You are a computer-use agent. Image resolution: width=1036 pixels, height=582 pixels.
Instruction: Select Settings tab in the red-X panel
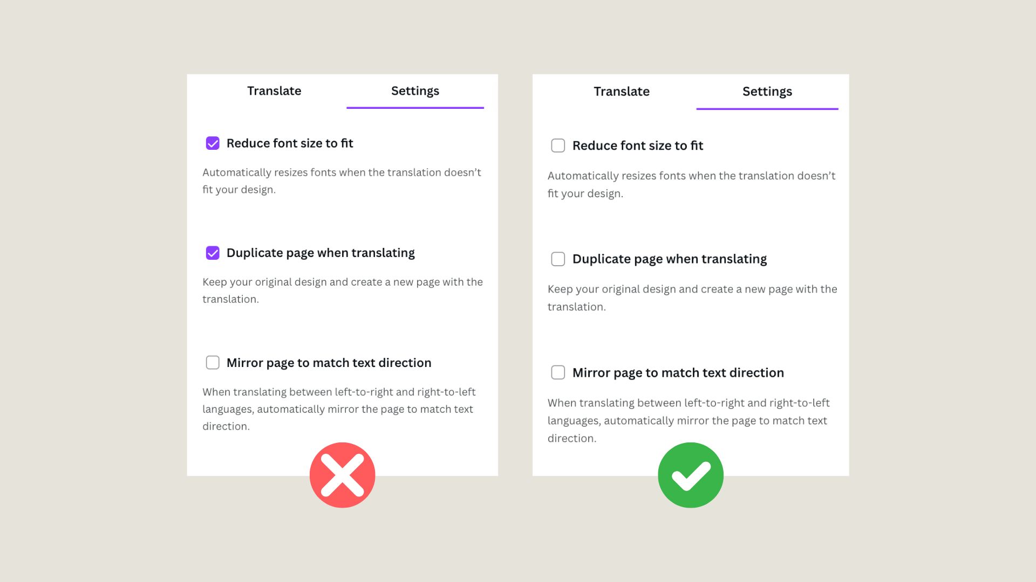[415, 91]
